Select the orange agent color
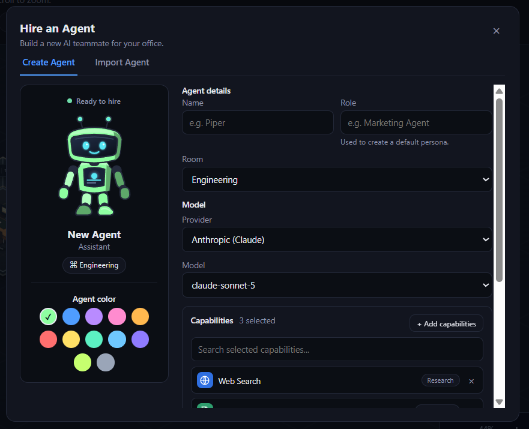This screenshot has height=429, width=529. tap(140, 316)
